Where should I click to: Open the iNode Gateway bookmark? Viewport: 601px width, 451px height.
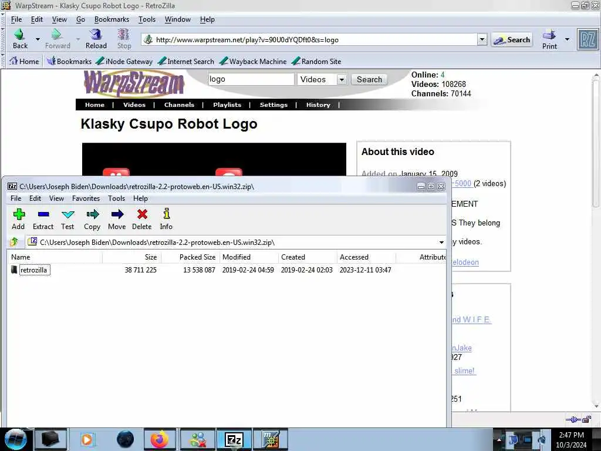124,61
